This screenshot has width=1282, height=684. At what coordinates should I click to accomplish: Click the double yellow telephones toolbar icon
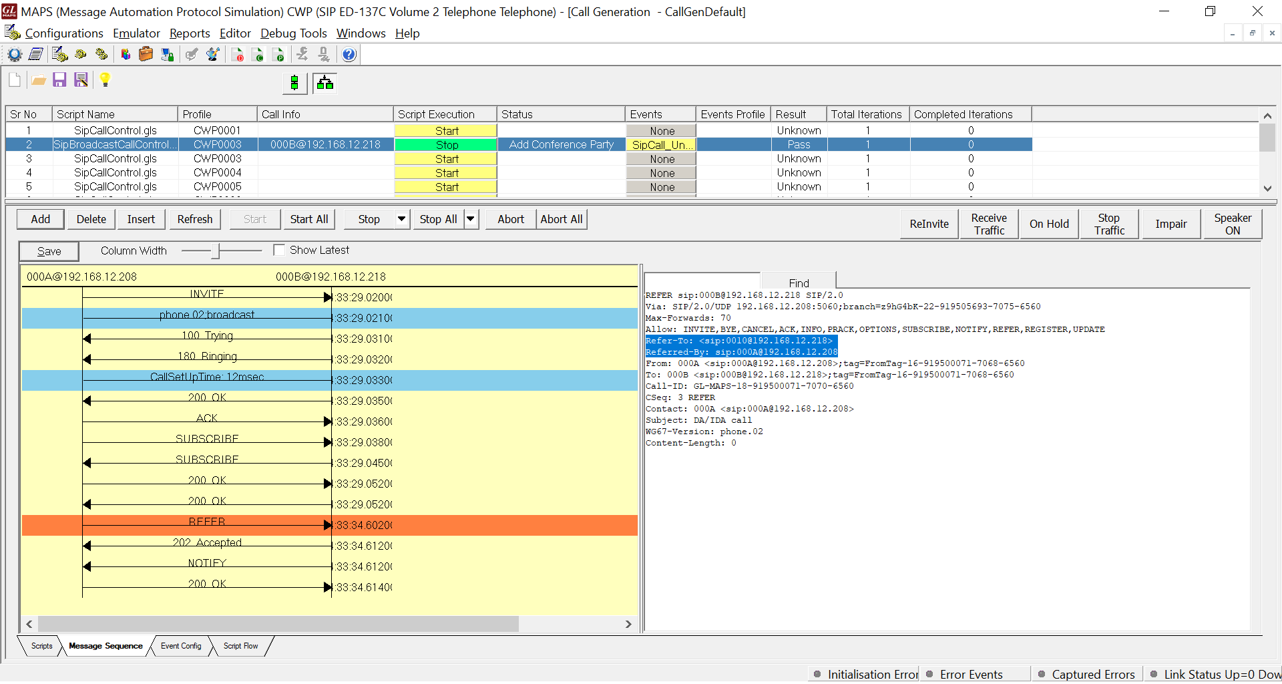[x=102, y=55]
